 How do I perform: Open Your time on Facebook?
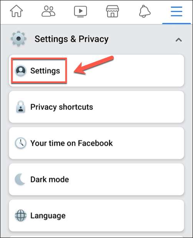[x=96, y=143]
